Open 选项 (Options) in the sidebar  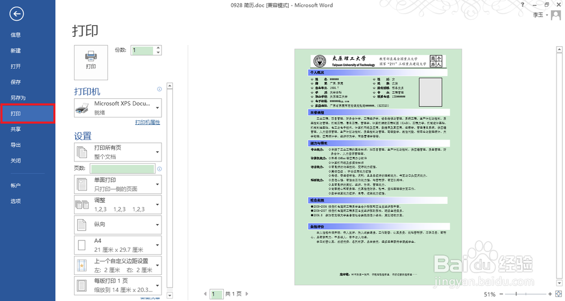point(15,201)
